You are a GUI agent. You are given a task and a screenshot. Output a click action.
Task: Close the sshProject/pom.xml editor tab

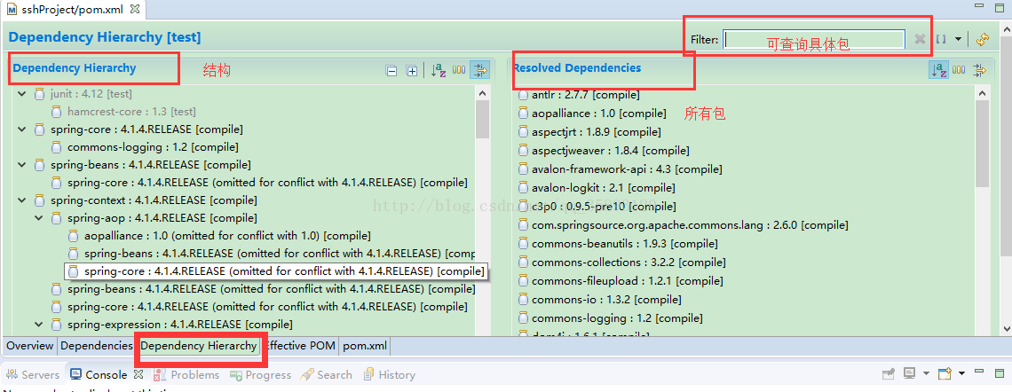[x=134, y=10]
